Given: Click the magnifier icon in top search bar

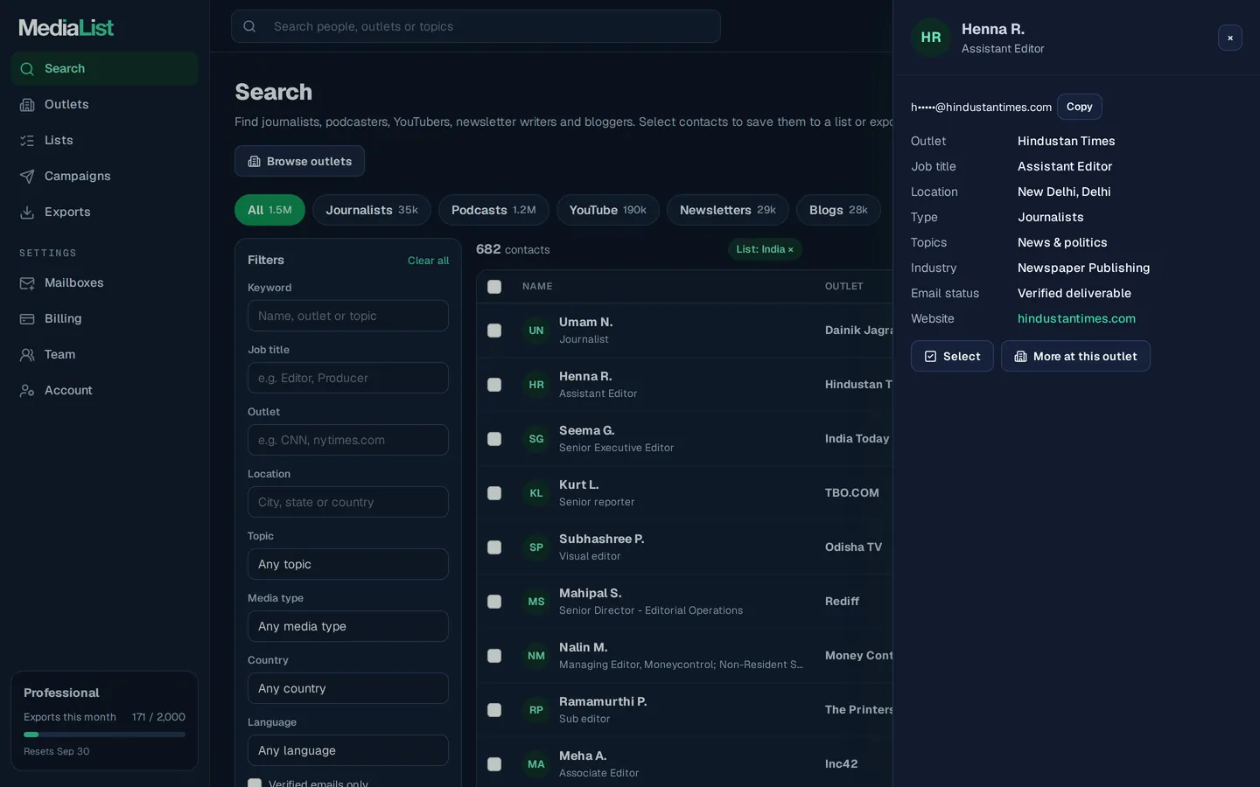Looking at the screenshot, I should [x=249, y=26].
